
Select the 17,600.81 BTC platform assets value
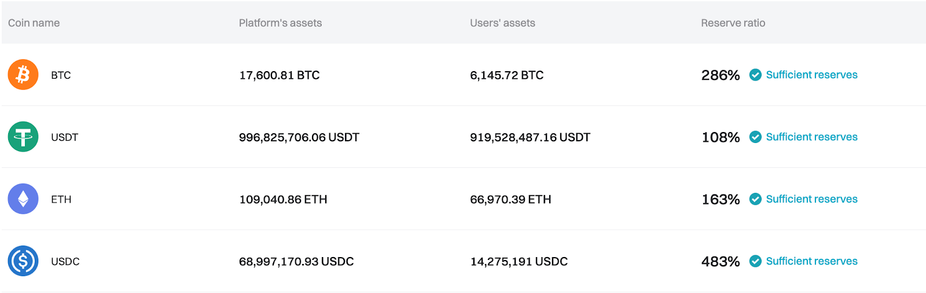click(x=279, y=75)
